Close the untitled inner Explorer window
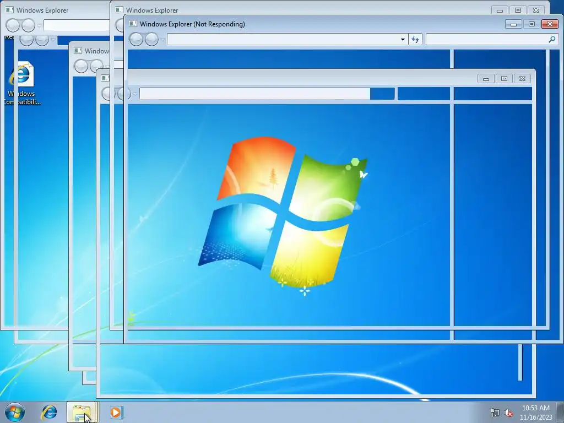This screenshot has height=423, width=564. pos(522,78)
